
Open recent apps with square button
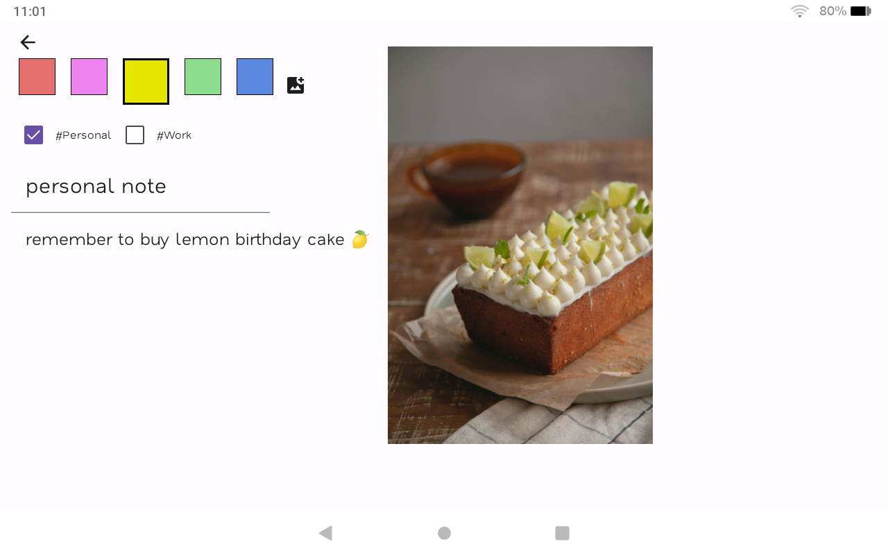tap(562, 533)
